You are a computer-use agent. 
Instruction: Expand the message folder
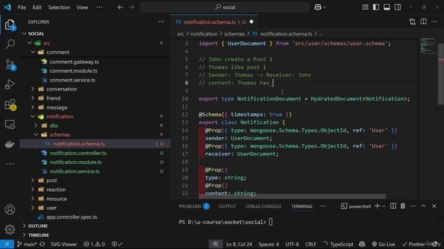[33, 107]
